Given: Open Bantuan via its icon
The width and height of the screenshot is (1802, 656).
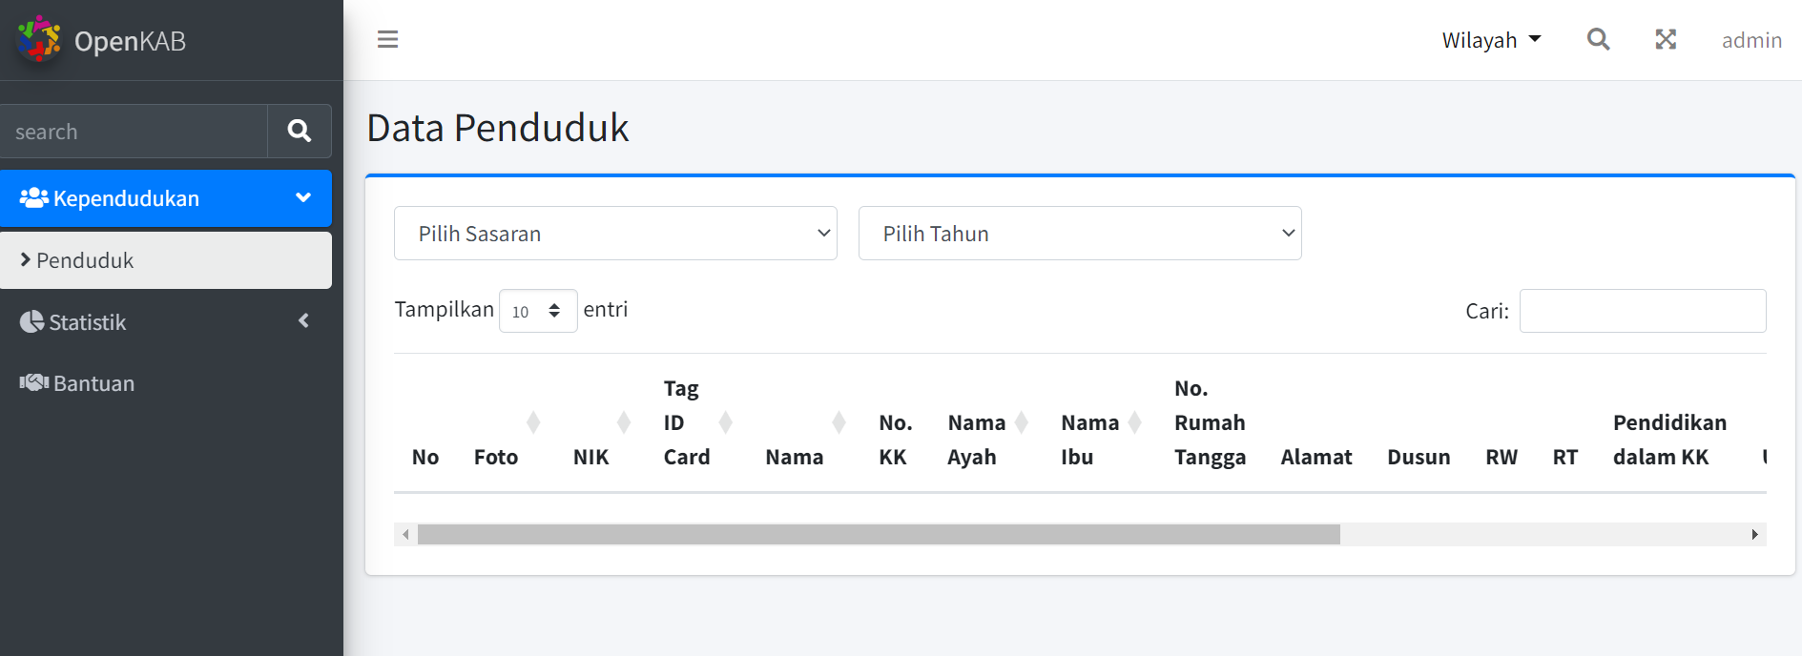Looking at the screenshot, I should coord(31,382).
